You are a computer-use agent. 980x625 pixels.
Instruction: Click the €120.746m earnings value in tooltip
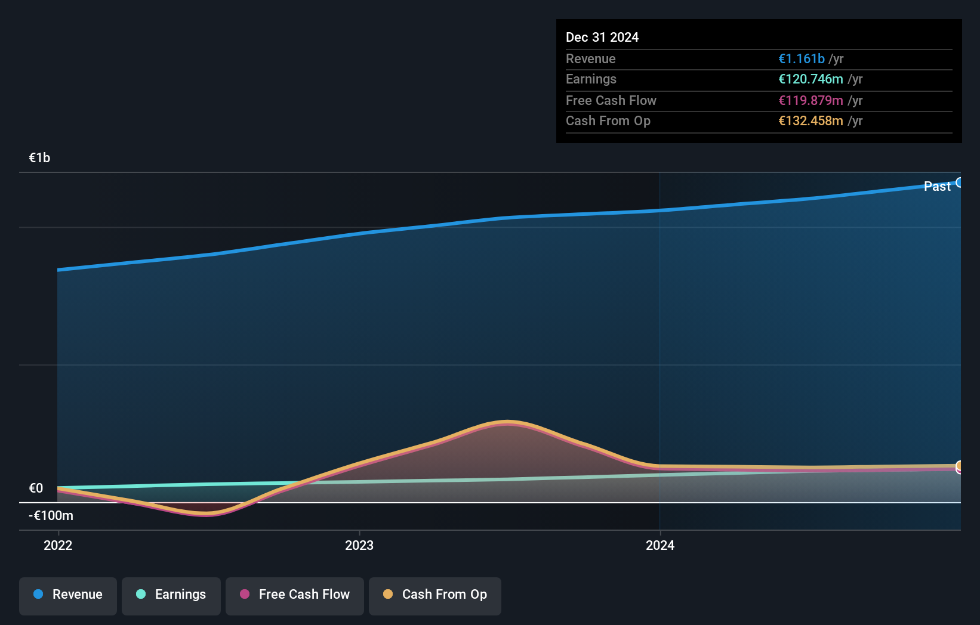coord(810,79)
